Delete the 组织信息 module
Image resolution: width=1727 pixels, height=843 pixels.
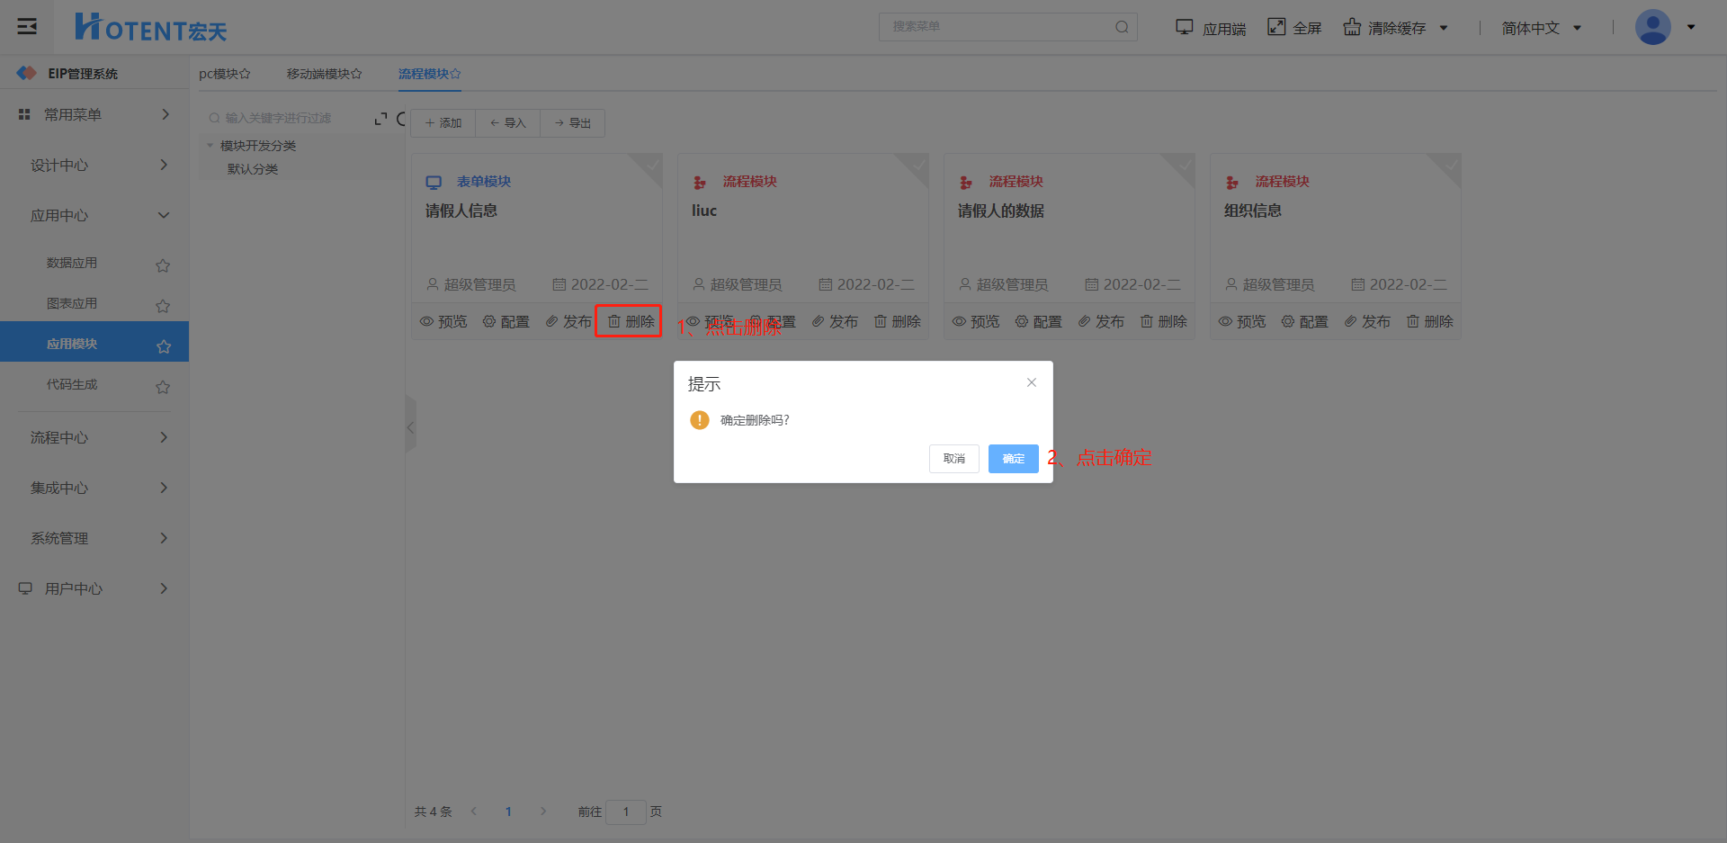(1429, 321)
